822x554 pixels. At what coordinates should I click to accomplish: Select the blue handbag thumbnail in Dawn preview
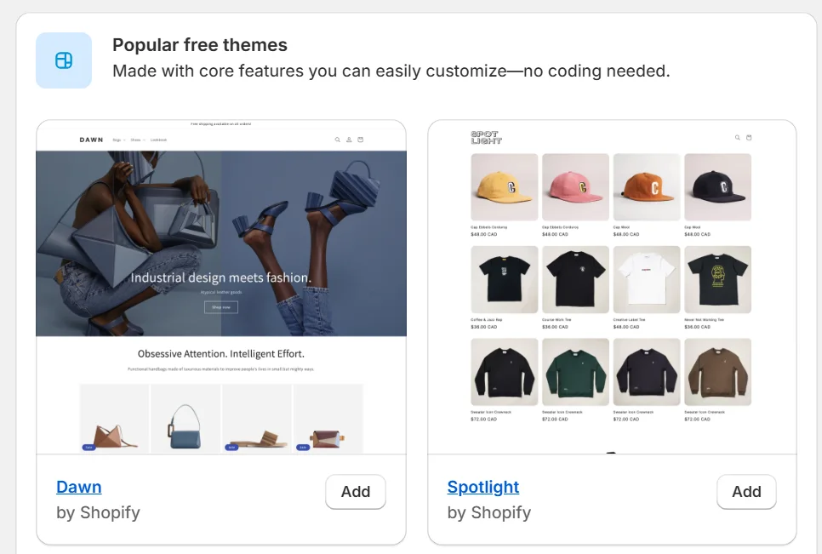[x=186, y=419]
